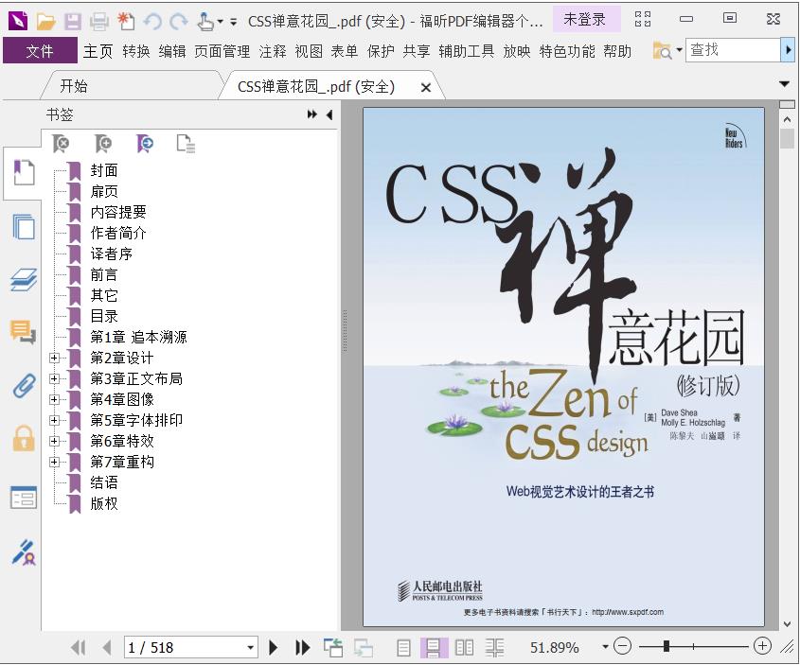
Task: Open the 视图 ribbon tab
Action: 309,51
